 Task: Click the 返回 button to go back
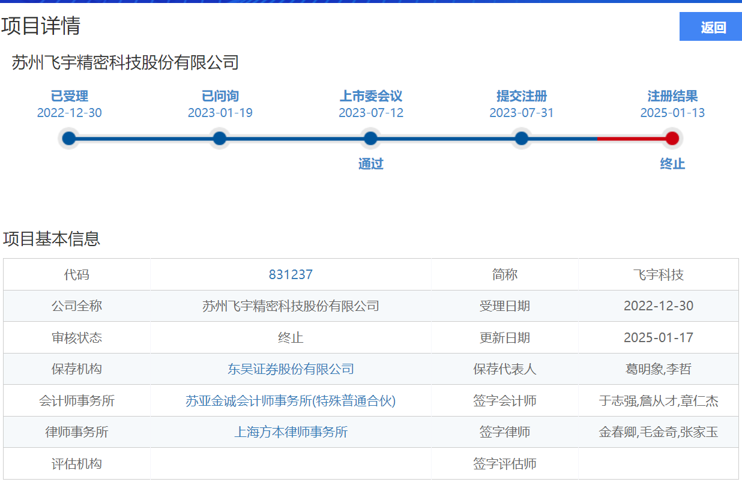point(710,27)
